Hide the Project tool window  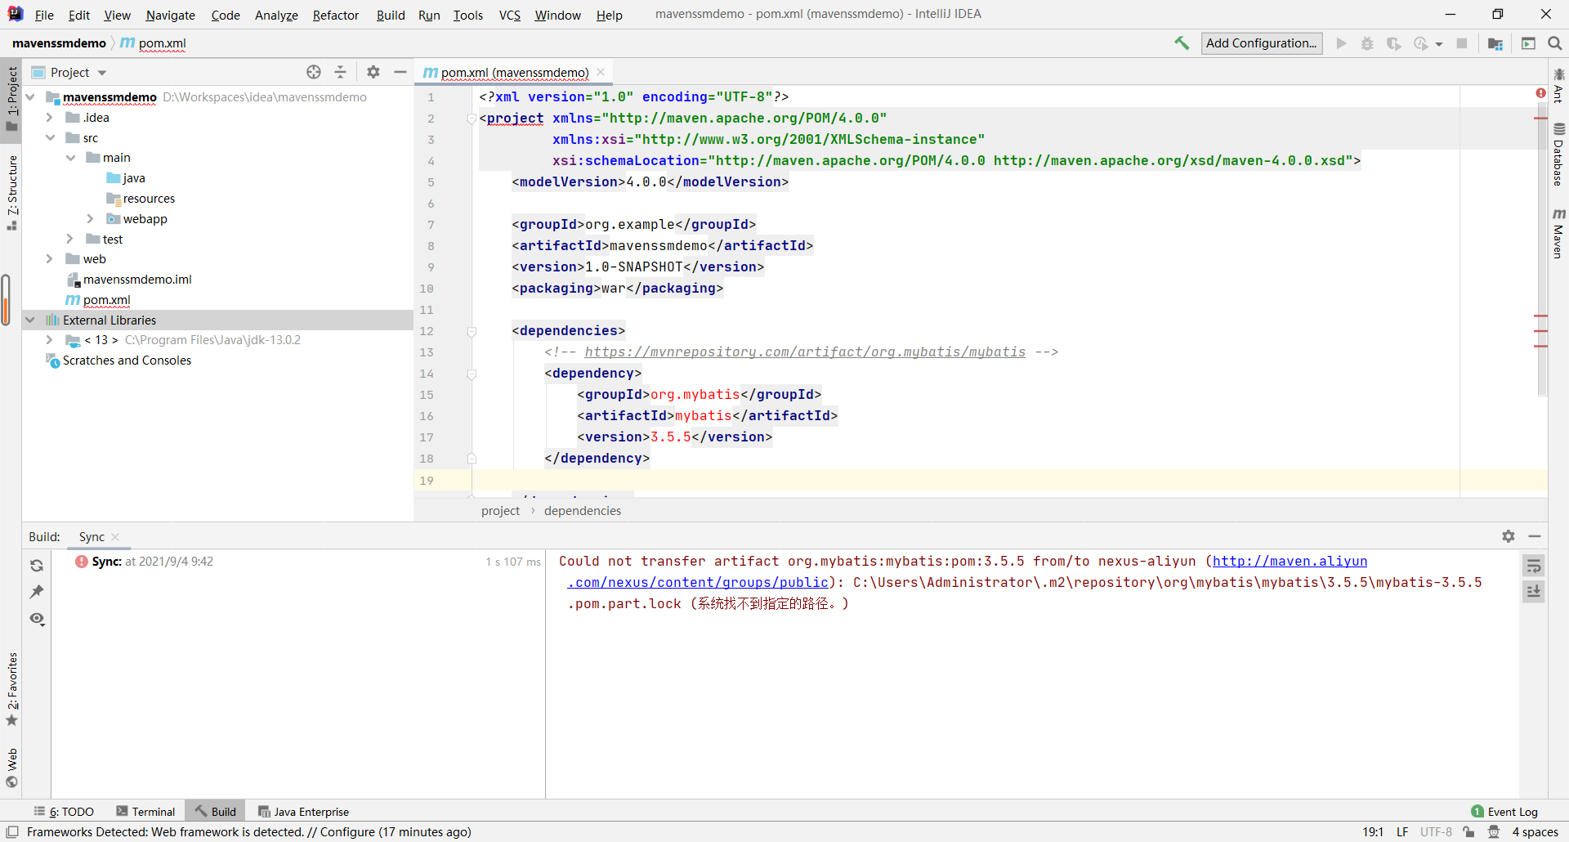click(400, 72)
